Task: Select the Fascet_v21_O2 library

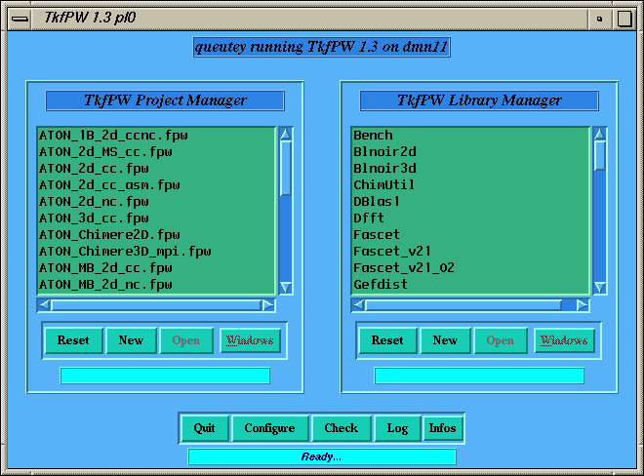Action: (470, 268)
